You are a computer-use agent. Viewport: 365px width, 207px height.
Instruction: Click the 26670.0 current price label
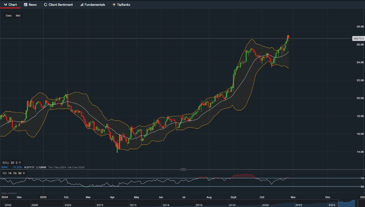(x=358, y=39)
